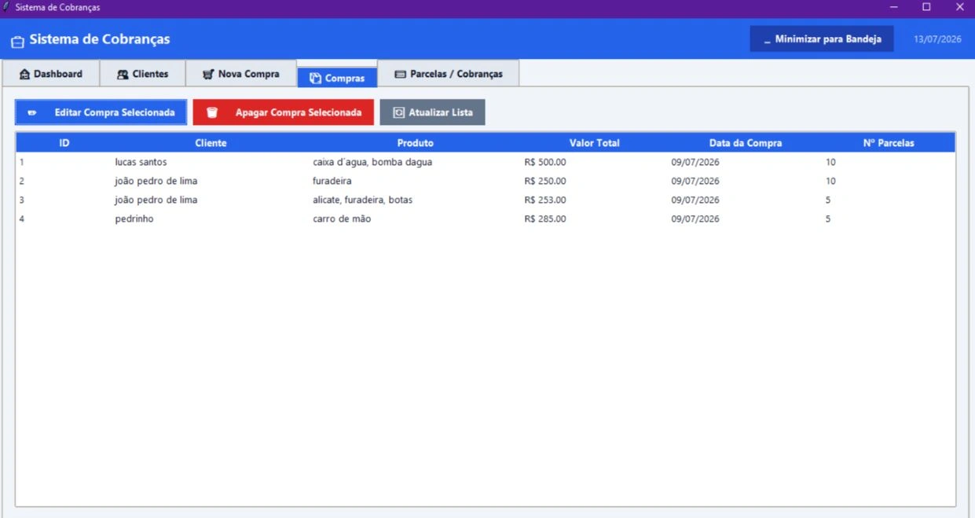Click the R$ 500.00 value
The image size is (975, 518).
point(545,162)
